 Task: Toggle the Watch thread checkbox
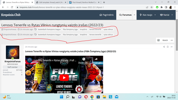point(159,40)
